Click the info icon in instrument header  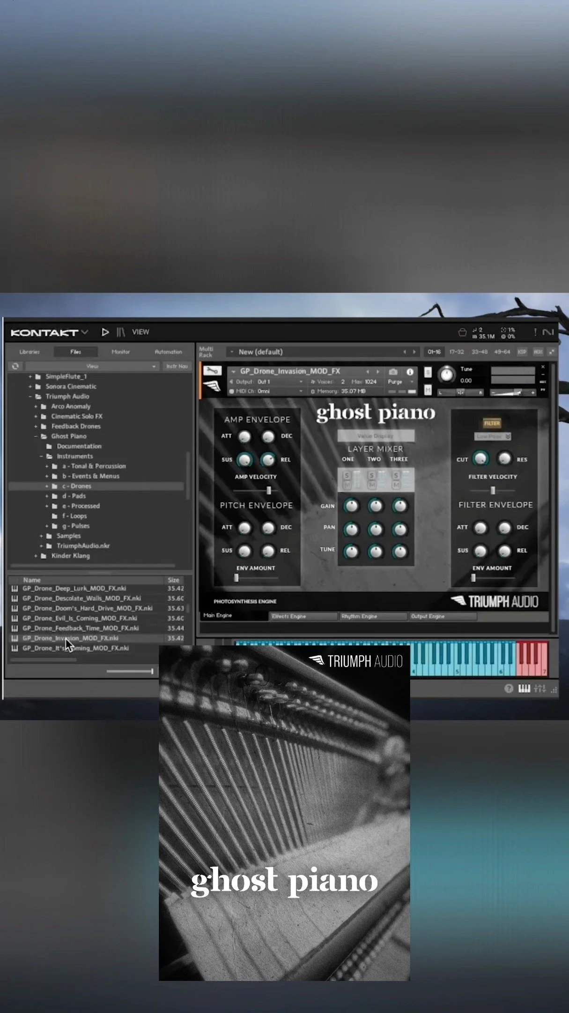point(410,371)
